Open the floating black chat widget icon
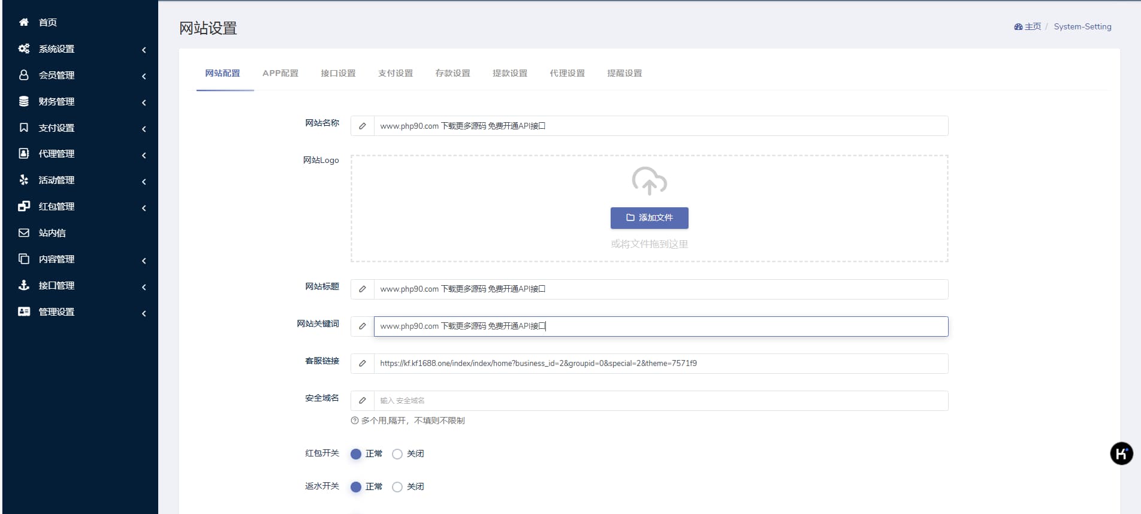This screenshot has width=1141, height=514. pyautogui.click(x=1121, y=453)
